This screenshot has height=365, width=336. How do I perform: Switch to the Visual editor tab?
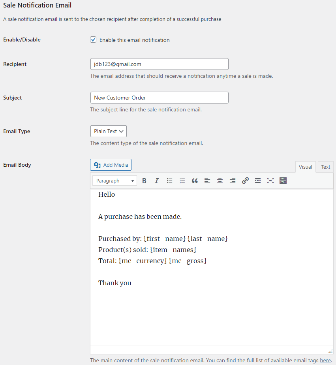pyautogui.click(x=305, y=167)
